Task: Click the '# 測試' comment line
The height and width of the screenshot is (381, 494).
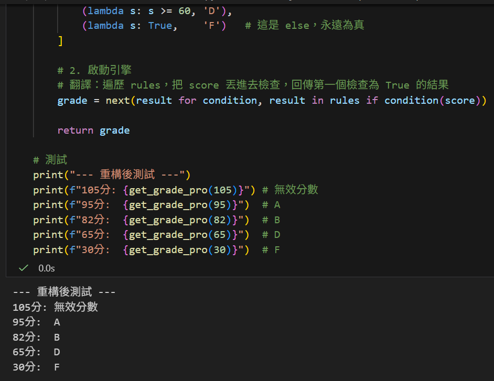Action: 50,160
